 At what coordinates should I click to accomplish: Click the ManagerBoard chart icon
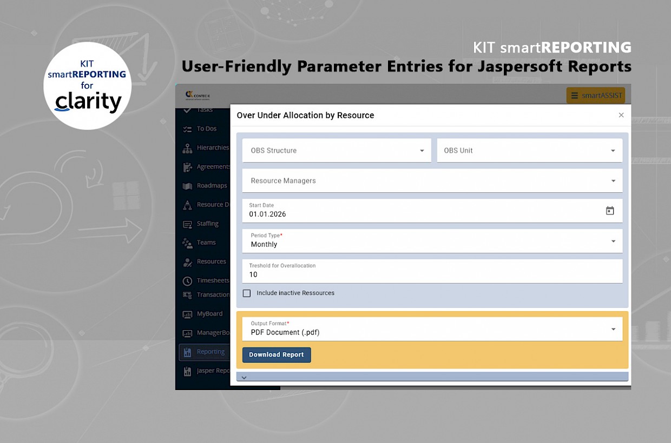tap(187, 333)
